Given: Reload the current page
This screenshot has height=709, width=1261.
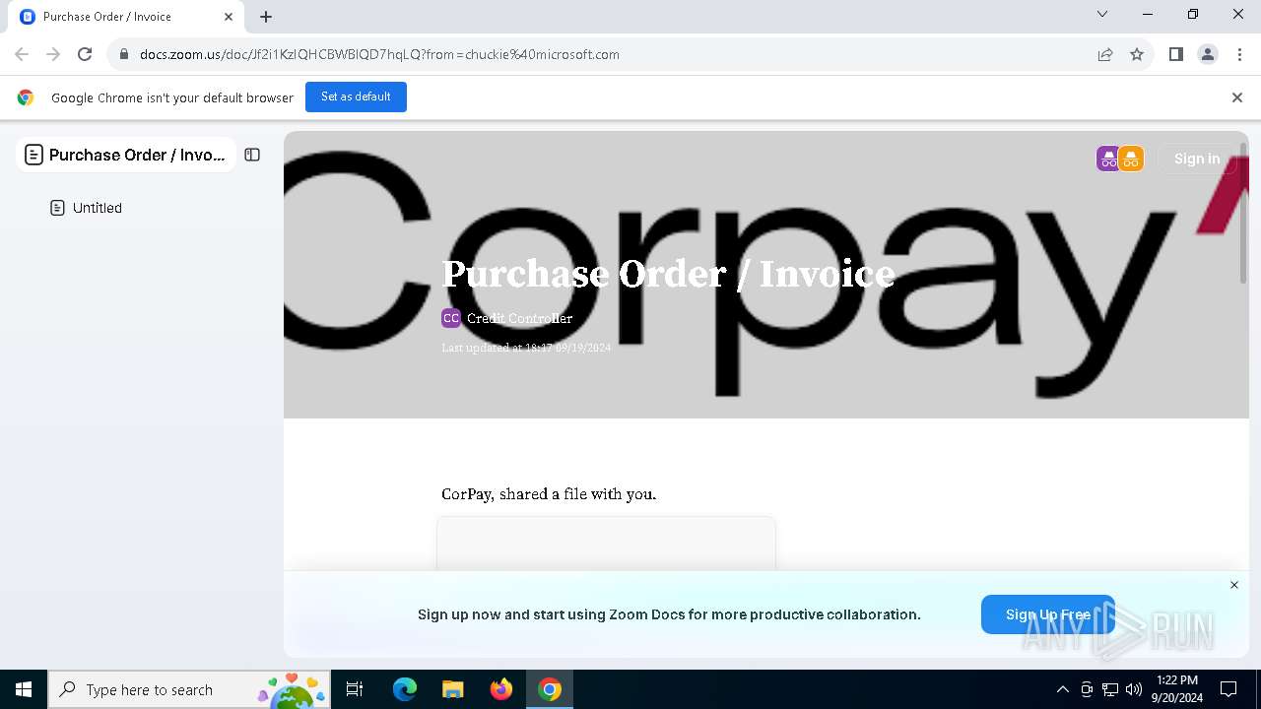Looking at the screenshot, I should (x=85, y=54).
